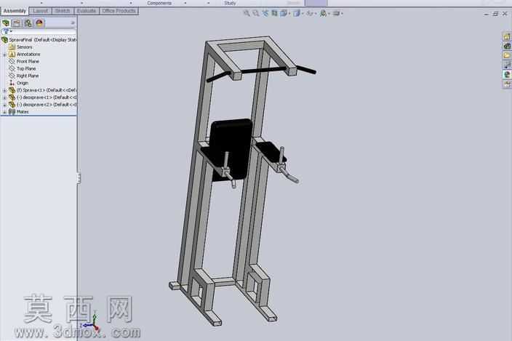Image resolution: width=512 pixels, height=341 pixels.
Task: Switch to FeatureManager Design Tree tab
Action: click(x=6, y=23)
